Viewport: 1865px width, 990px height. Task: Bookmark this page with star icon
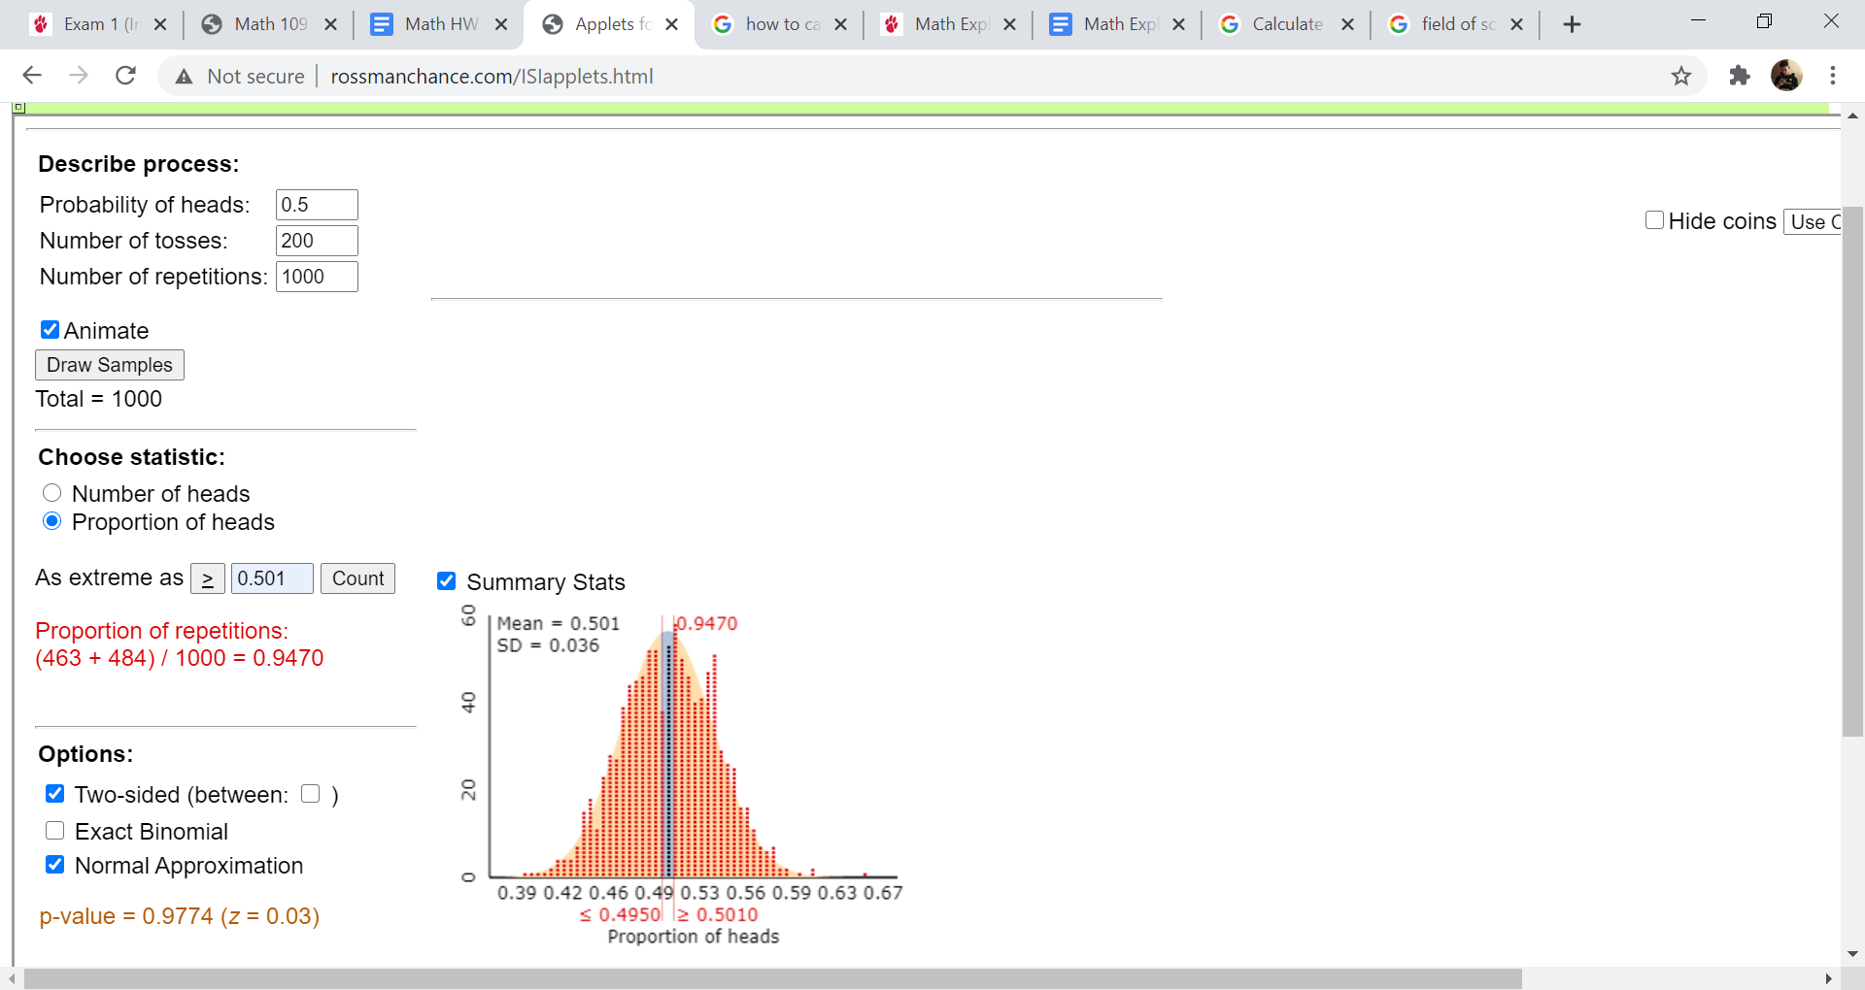point(1681,76)
